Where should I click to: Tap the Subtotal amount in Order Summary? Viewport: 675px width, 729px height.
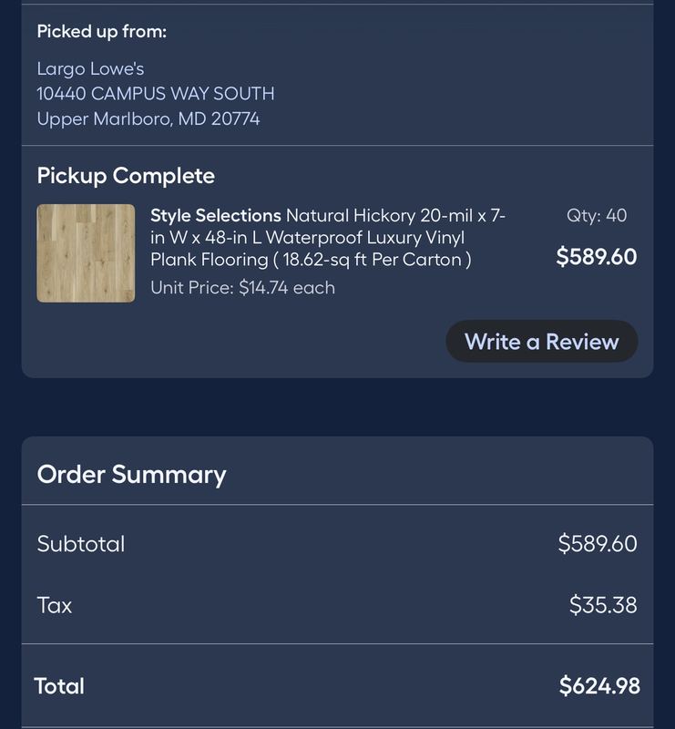598,543
